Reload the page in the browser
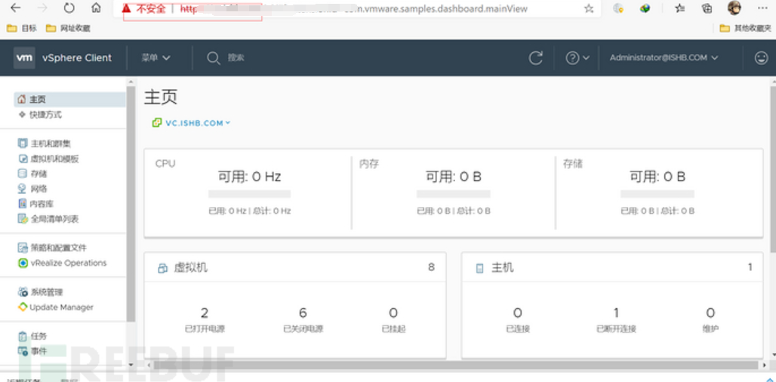776x382 pixels. point(69,8)
